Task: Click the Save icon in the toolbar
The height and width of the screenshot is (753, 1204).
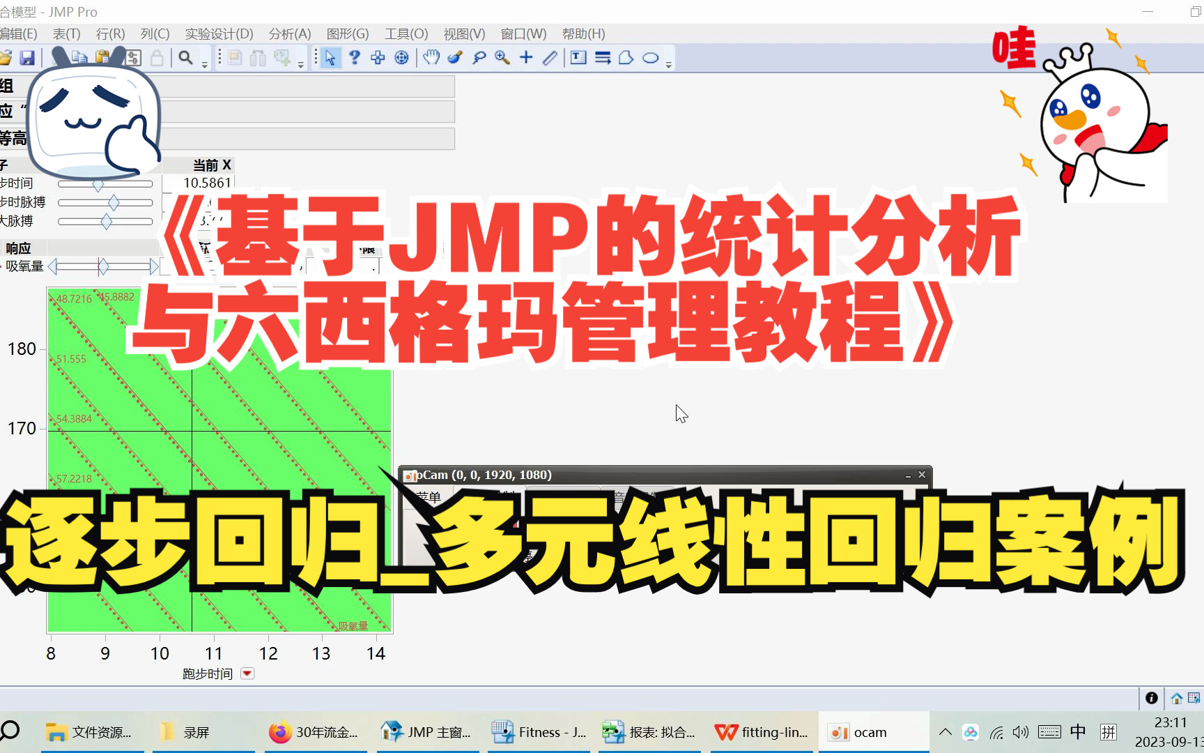Action: coord(27,58)
